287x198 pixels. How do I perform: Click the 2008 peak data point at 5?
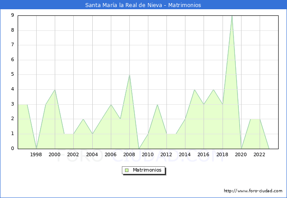pos(129,75)
